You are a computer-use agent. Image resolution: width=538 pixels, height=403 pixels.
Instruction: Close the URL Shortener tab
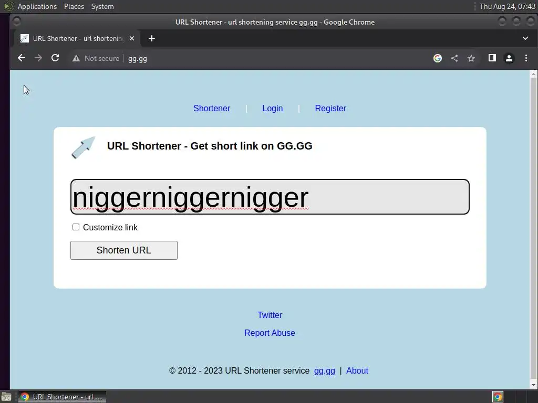pos(132,38)
